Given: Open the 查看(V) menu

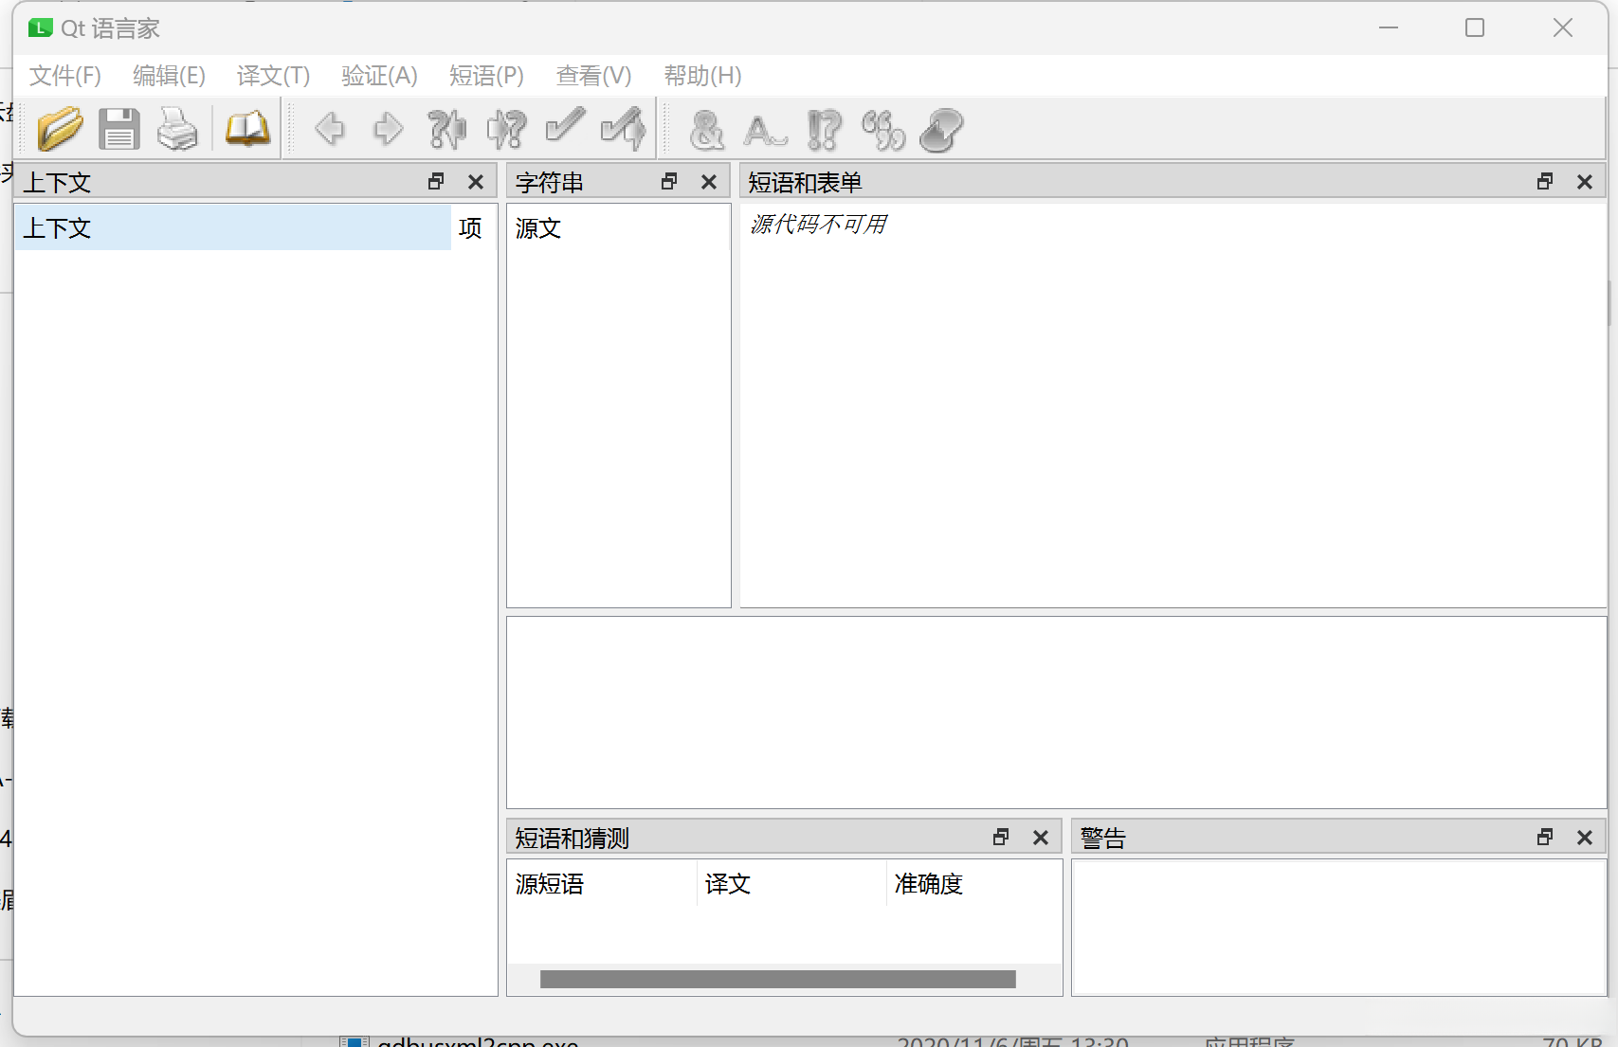Looking at the screenshot, I should [593, 76].
